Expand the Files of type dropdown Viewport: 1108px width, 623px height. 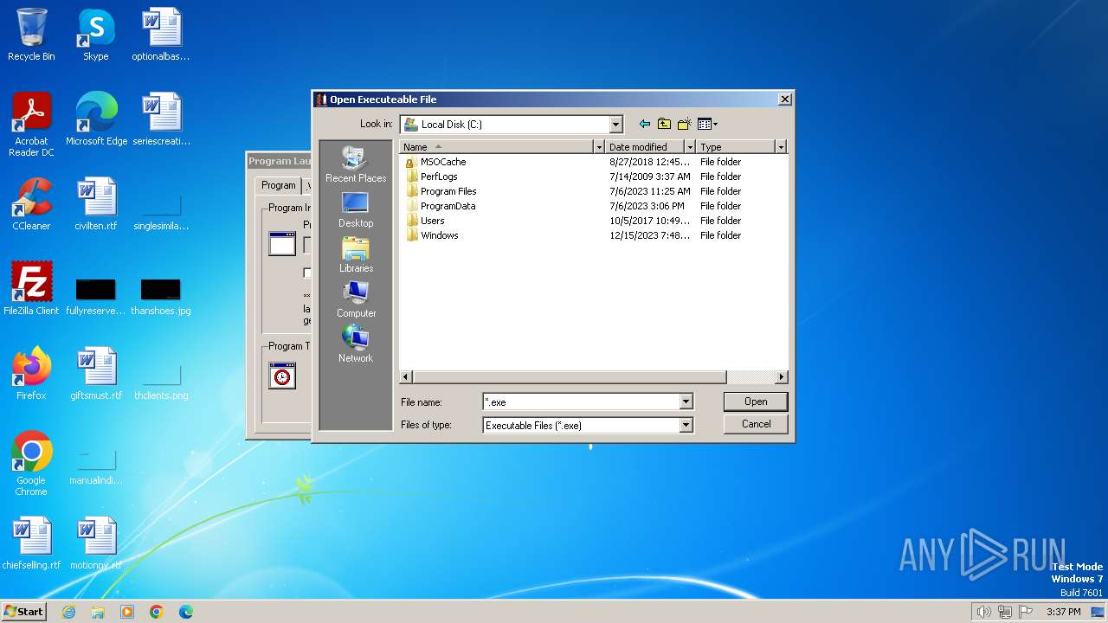[686, 425]
